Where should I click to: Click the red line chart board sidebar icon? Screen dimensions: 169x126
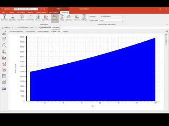pyautogui.click(x=4, y=70)
